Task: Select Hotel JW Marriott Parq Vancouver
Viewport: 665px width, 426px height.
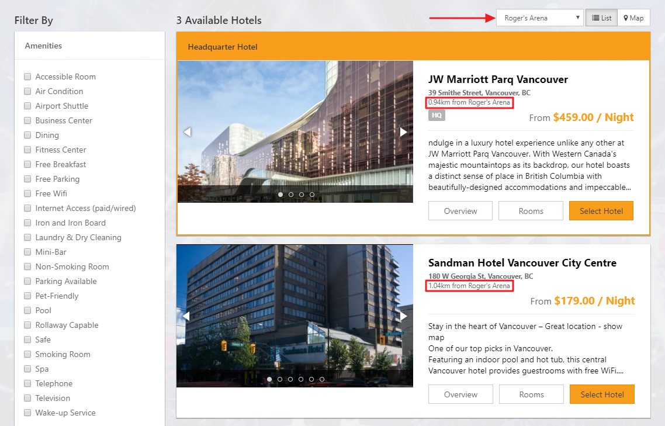Action: click(x=601, y=211)
